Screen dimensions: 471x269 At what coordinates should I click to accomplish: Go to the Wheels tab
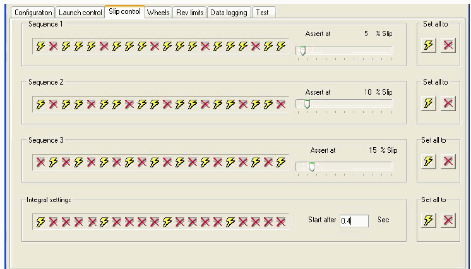(158, 13)
